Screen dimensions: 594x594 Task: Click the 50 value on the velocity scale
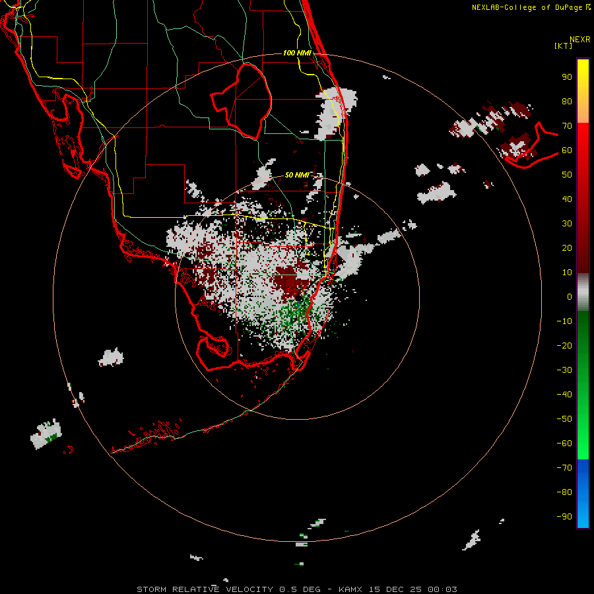pos(567,175)
